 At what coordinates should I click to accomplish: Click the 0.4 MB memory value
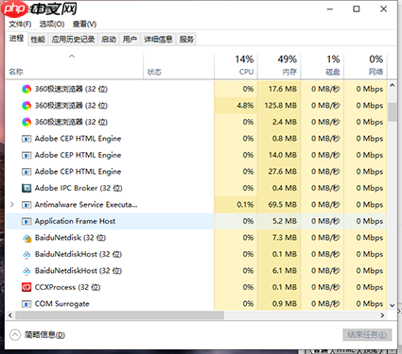coord(285,188)
